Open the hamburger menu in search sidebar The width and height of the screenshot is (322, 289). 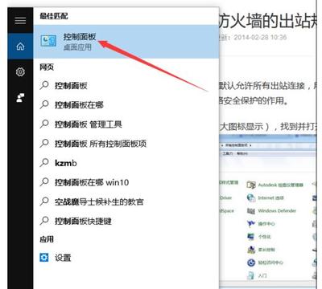tap(20, 20)
